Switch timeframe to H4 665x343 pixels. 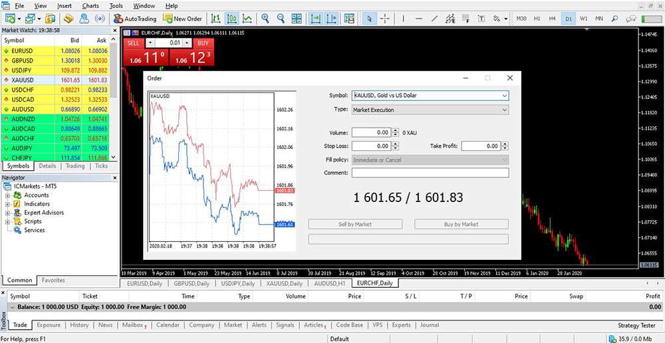[552, 19]
